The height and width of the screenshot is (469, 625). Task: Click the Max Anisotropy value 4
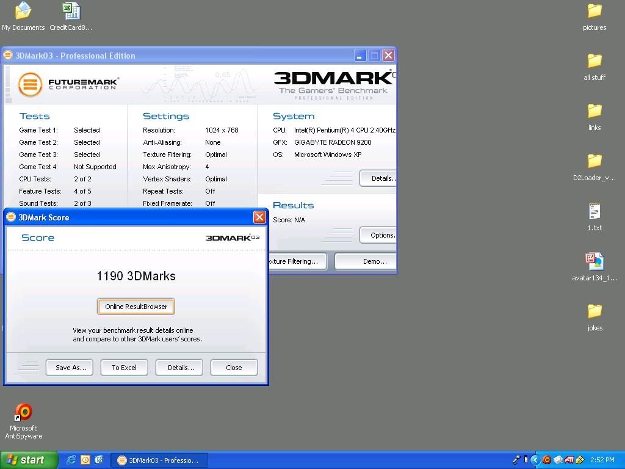click(207, 167)
